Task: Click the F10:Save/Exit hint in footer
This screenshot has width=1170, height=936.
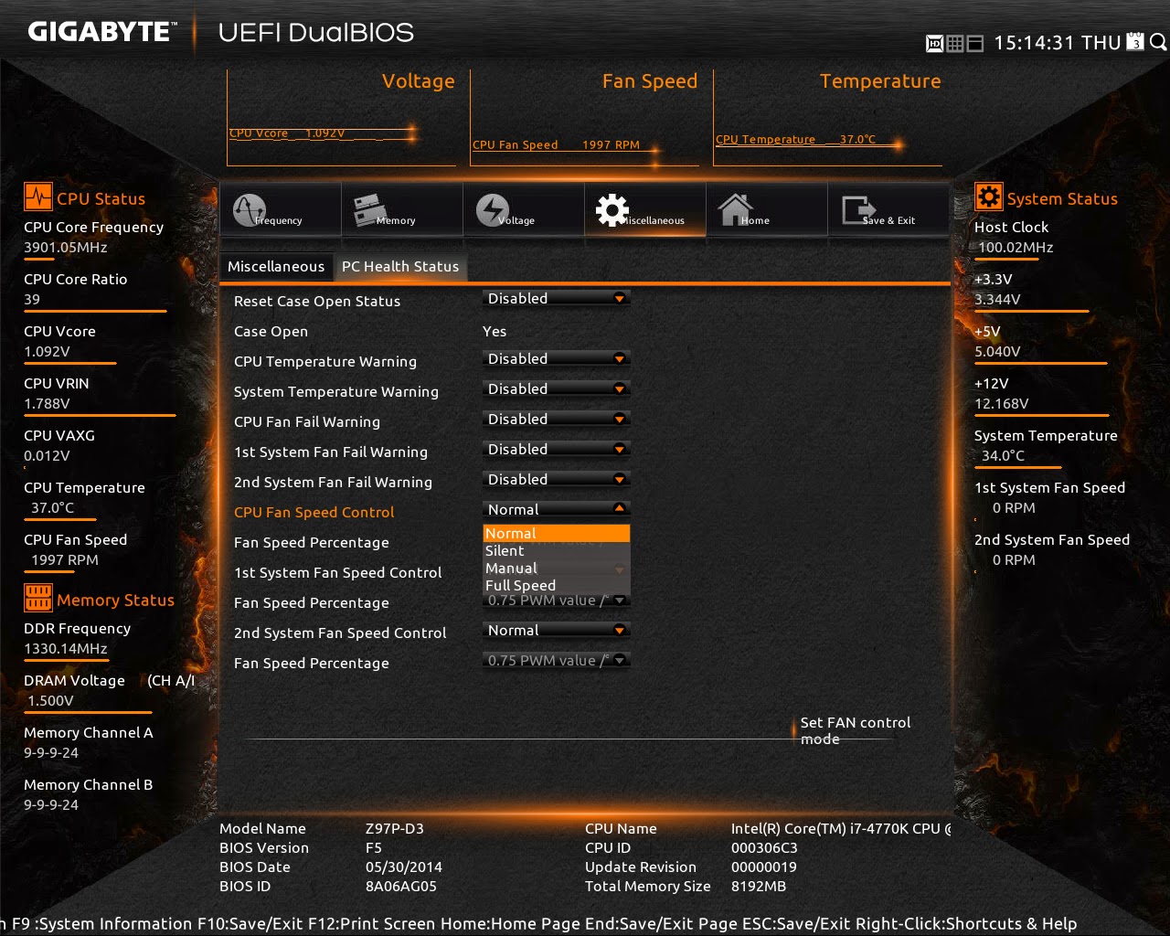Action: 250,924
